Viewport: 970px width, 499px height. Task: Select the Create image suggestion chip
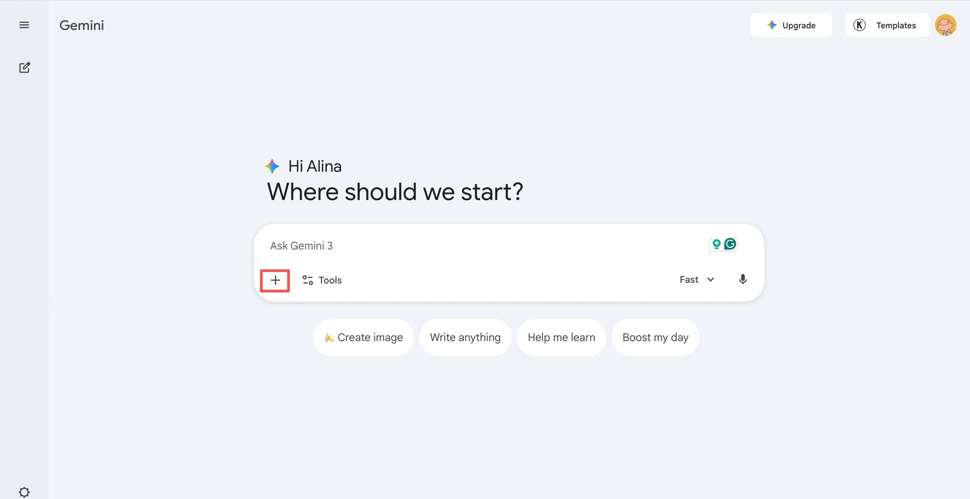click(364, 337)
